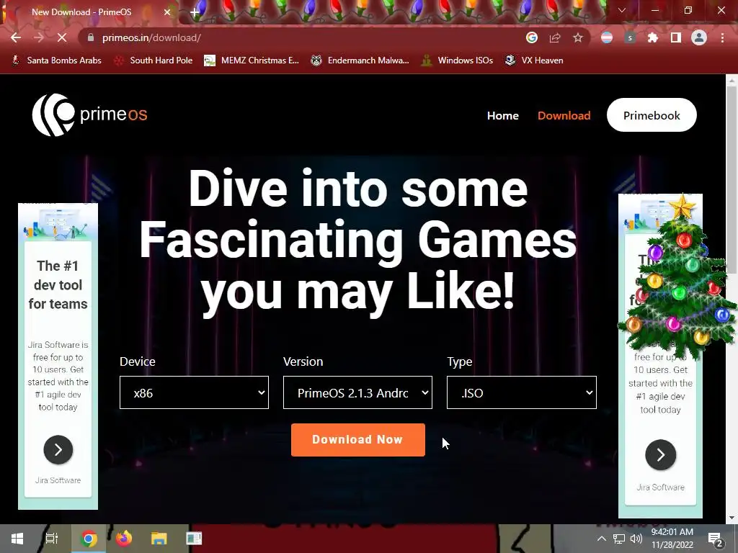Click the right Jira ad arrow button
The width and height of the screenshot is (738, 553).
click(660, 455)
